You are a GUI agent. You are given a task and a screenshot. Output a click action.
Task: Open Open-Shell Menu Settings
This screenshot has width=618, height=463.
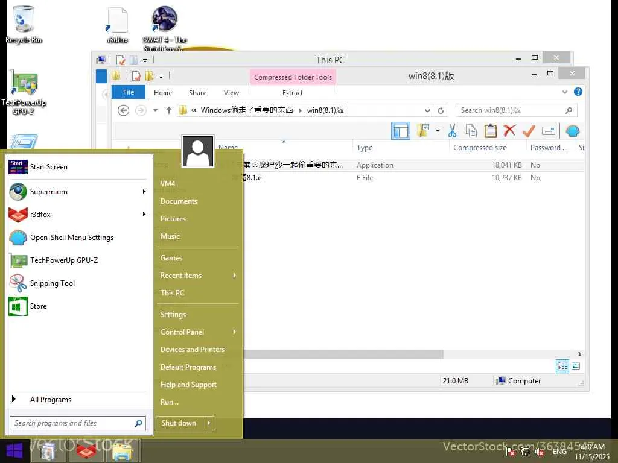(x=78, y=238)
